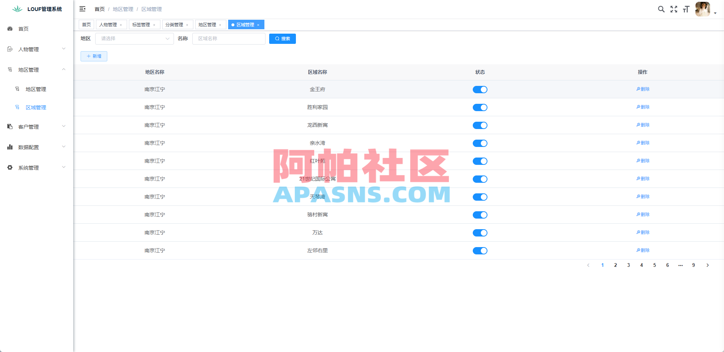
Task: Jump to page 9
Action: click(694, 265)
